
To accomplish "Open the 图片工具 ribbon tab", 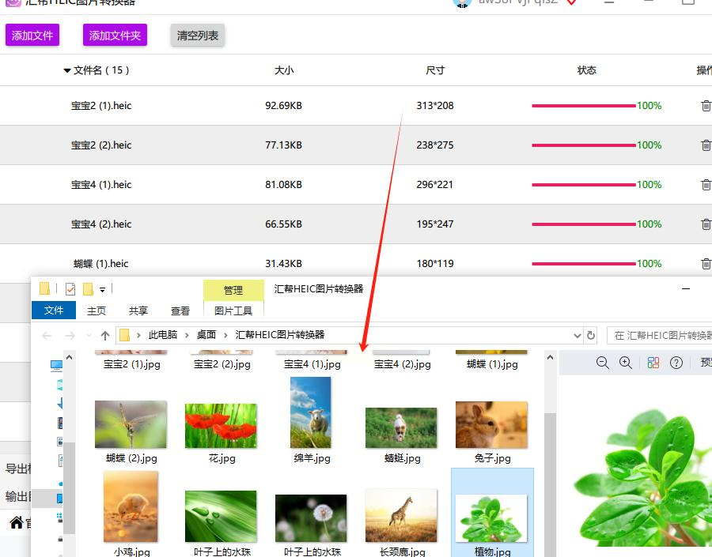I will pos(233,310).
